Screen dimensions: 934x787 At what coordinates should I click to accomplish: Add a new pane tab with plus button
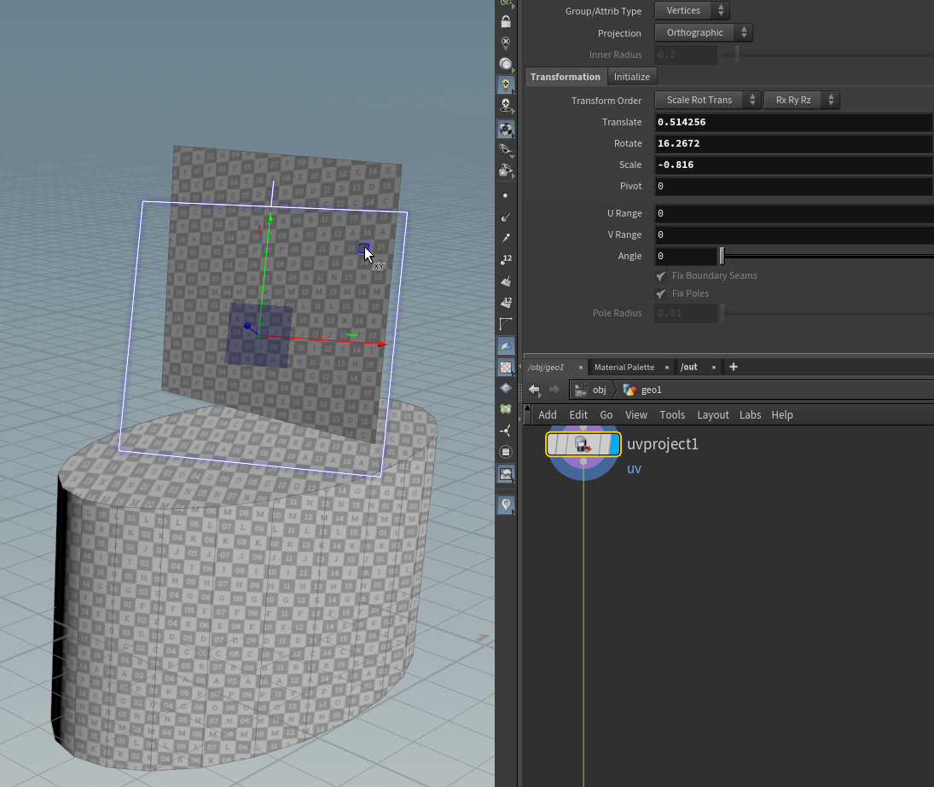pos(734,367)
